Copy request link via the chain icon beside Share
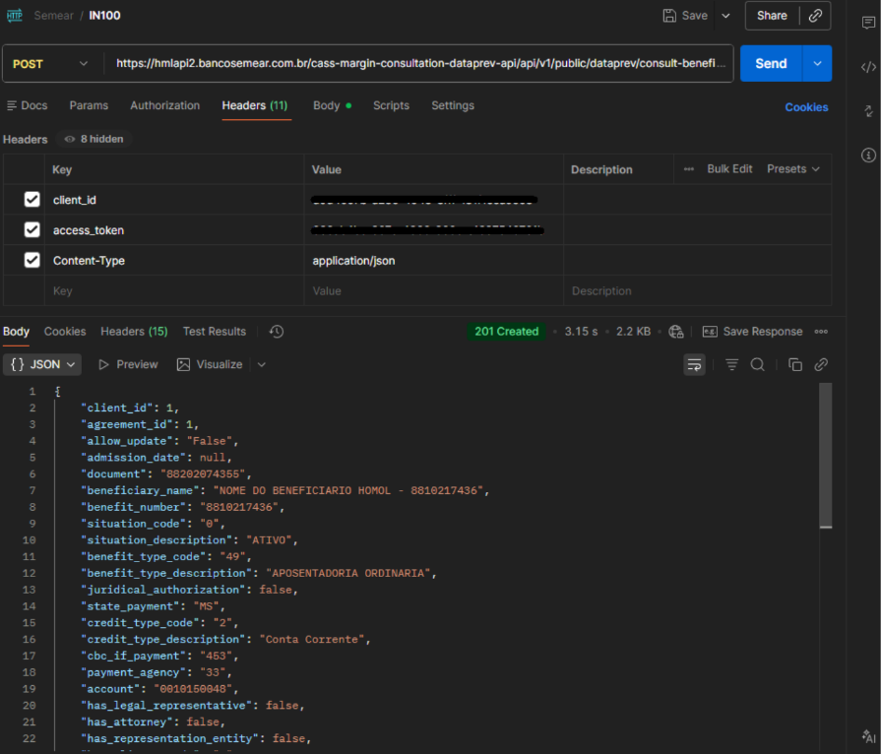This screenshot has width=881, height=754. [815, 16]
